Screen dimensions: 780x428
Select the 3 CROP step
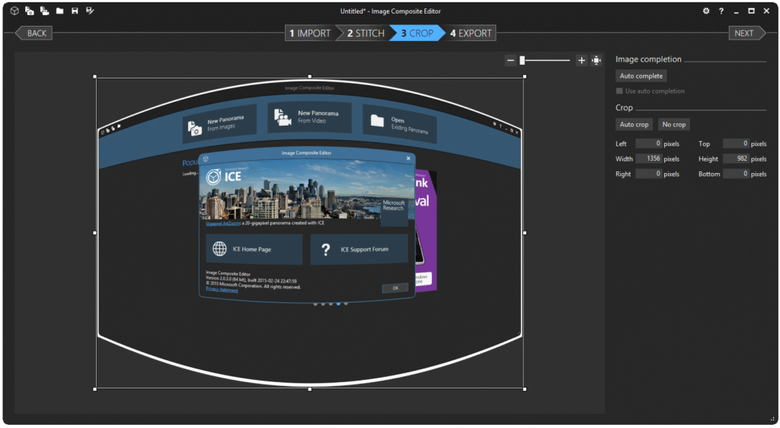(x=417, y=34)
